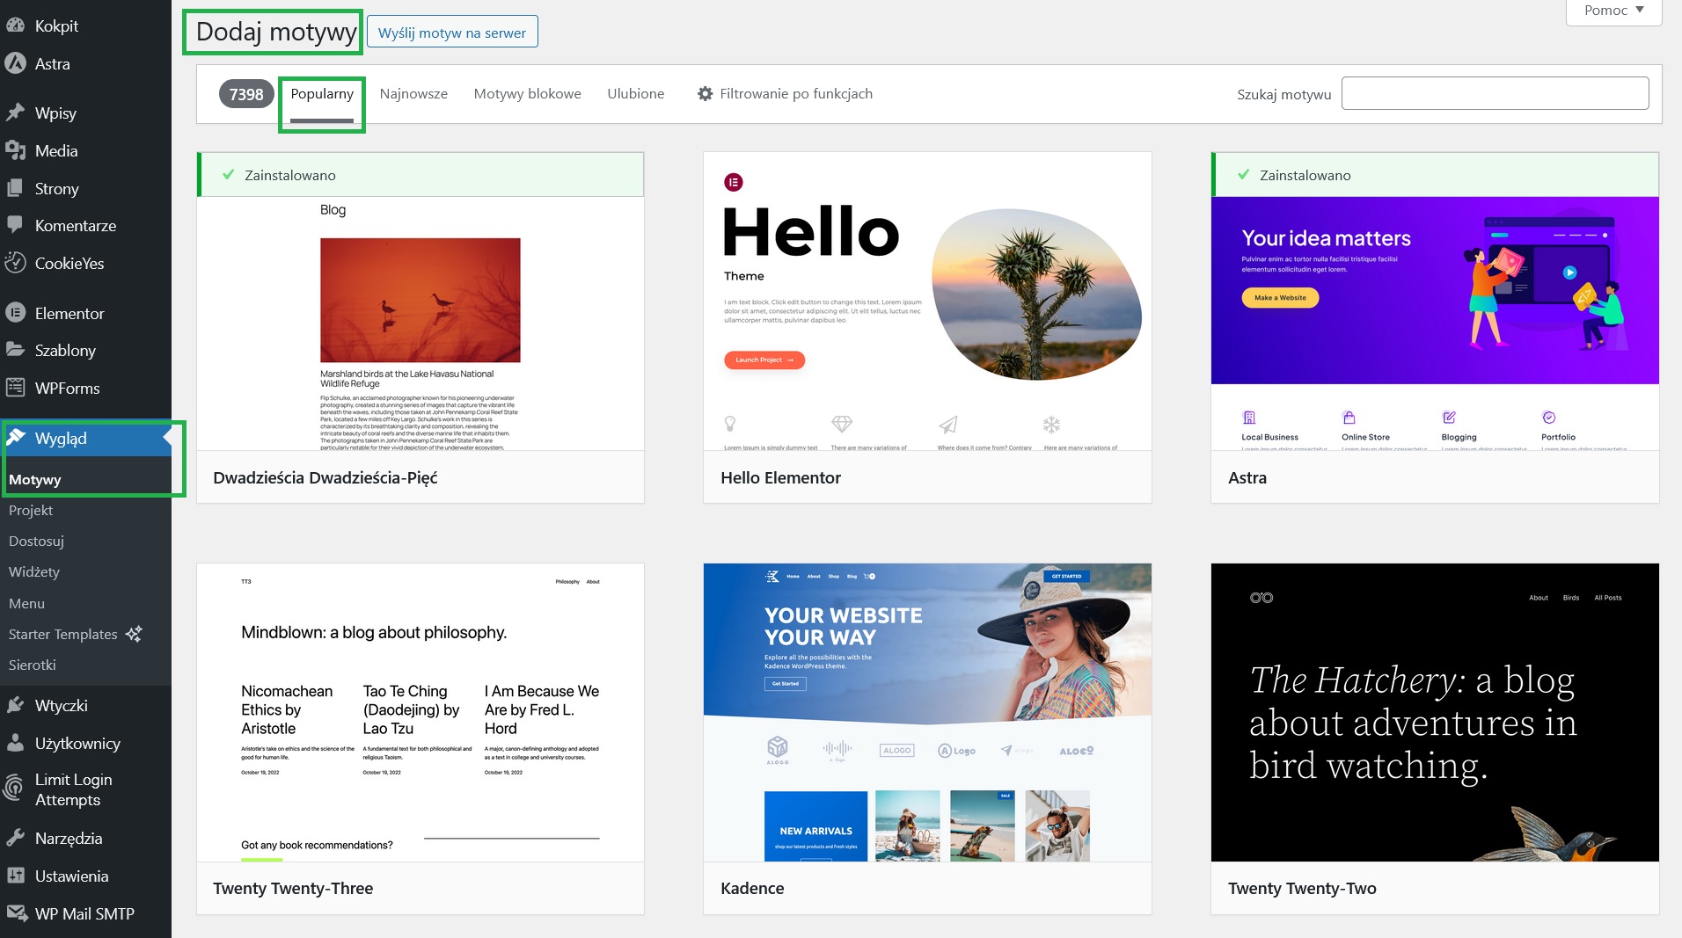
Task: Select the Twenty Twenty-Two theme thumbnail
Action: click(1435, 713)
